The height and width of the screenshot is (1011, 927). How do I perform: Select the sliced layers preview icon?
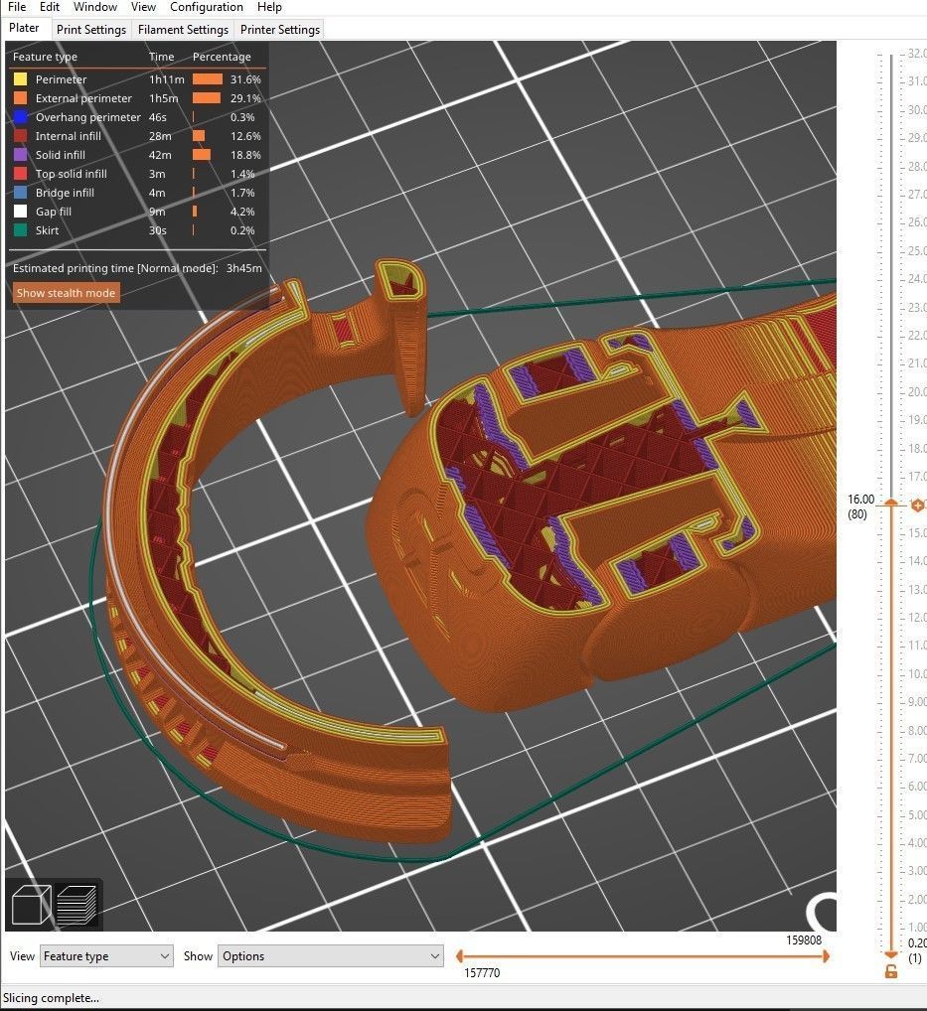pos(77,905)
